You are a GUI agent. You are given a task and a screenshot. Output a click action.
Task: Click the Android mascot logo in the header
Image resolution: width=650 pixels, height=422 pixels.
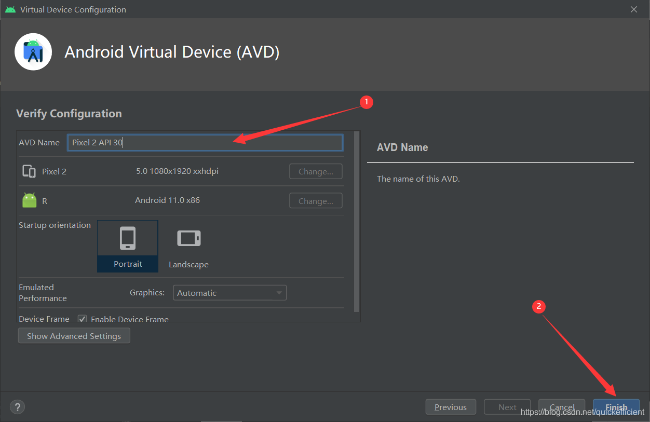pyautogui.click(x=33, y=51)
